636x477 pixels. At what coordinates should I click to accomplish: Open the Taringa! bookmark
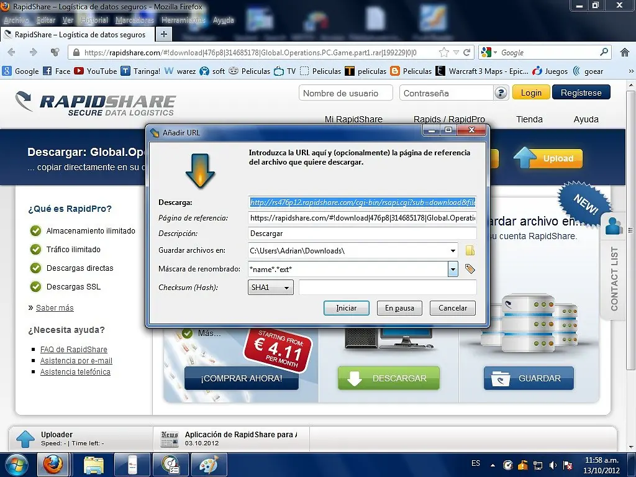[140, 71]
